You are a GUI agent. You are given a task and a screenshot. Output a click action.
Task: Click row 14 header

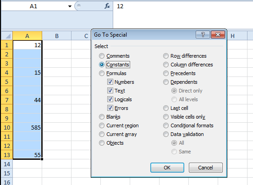tap(7, 164)
